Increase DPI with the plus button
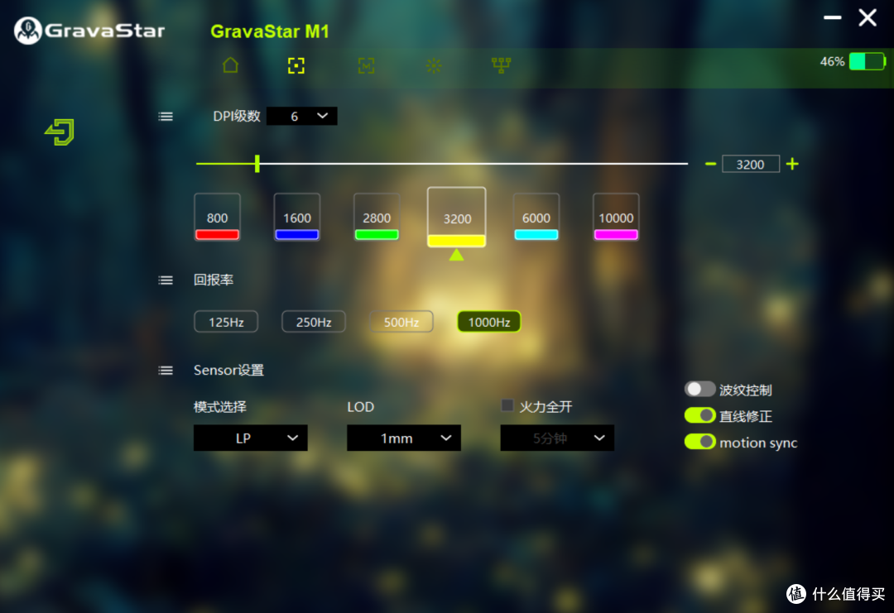Viewport: 894px width, 613px height. pyautogui.click(x=792, y=164)
